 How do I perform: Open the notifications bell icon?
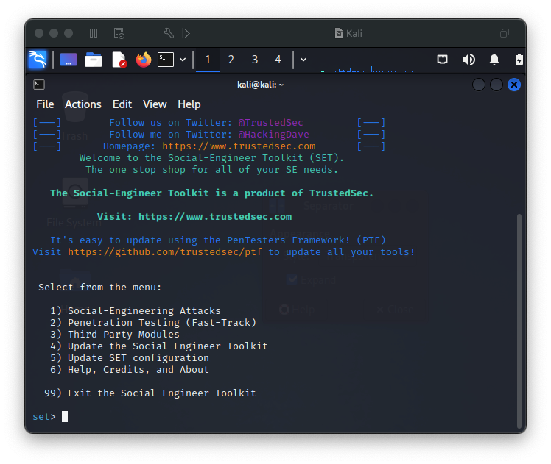click(x=494, y=60)
